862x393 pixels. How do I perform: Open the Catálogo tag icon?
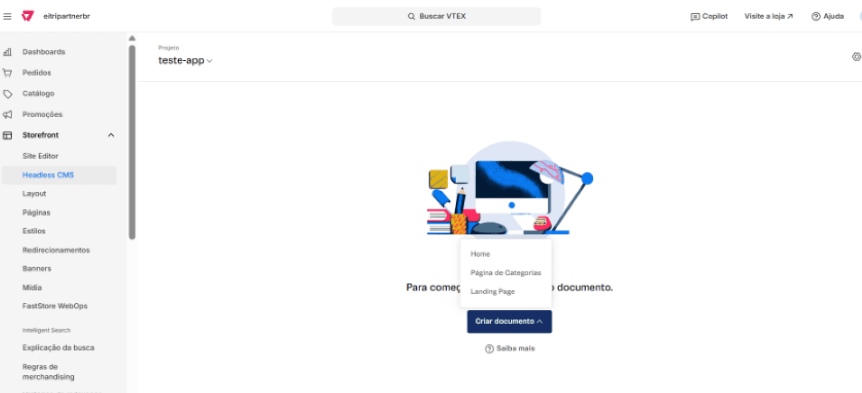click(7, 94)
